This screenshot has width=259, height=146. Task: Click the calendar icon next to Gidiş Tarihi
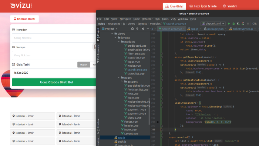13,64
